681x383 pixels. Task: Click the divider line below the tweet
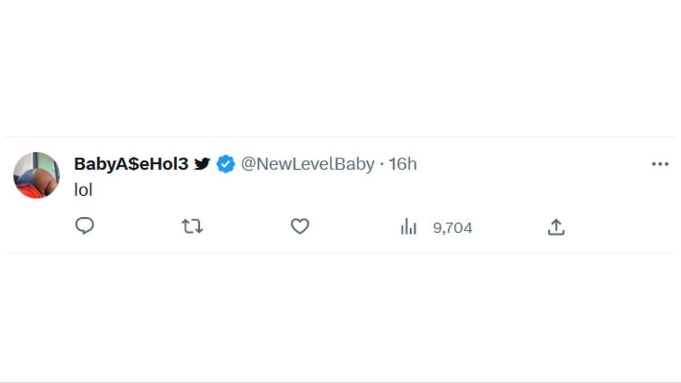tap(340, 253)
